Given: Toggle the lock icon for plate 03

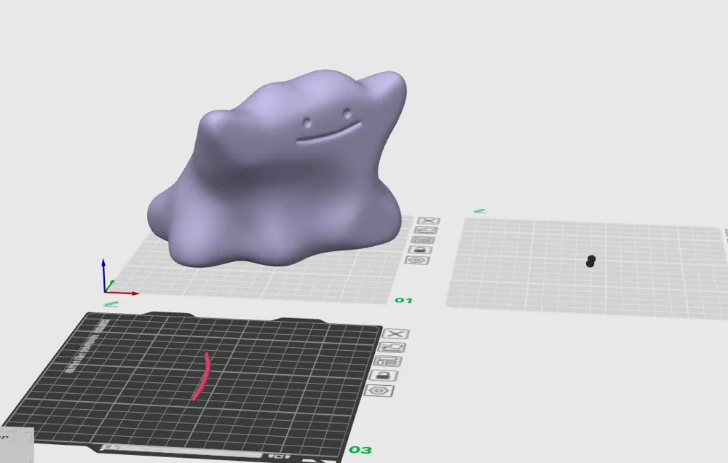Looking at the screenshot, I should tap(384, 375).
